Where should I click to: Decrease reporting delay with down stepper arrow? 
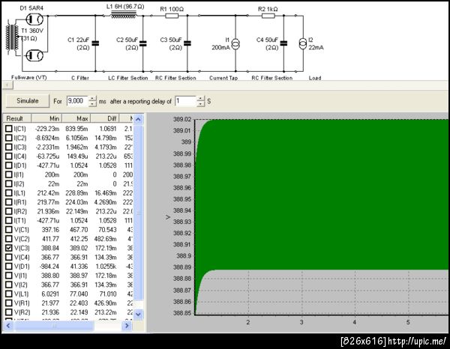click(x=200, y=103)
